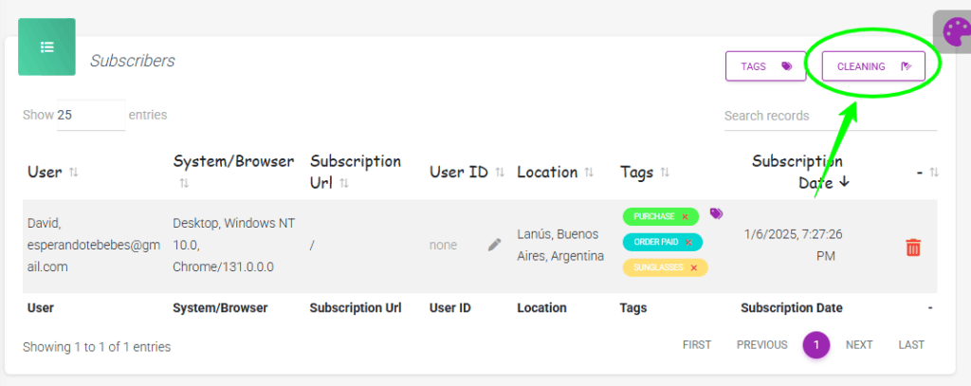The width and height of the screenshot is (971, 386).
Task: Click the Cleaning button
Action: coord(872,66)
